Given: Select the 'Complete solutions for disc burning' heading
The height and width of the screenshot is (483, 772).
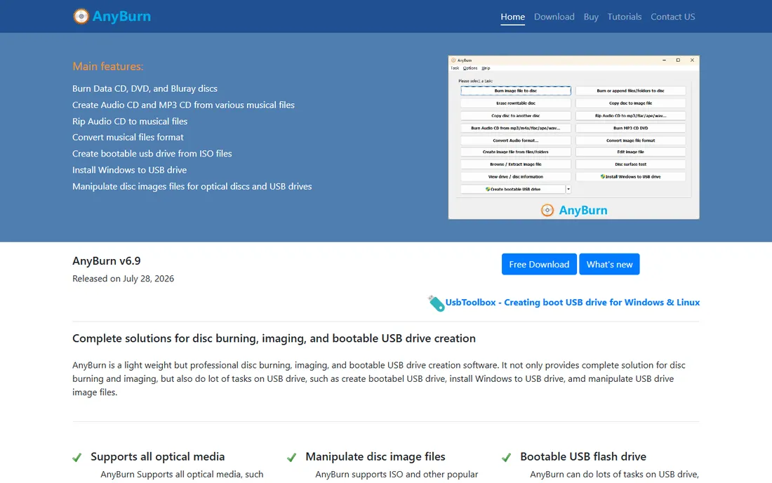Looking at the screenshot, I should [x=274, y=338].
